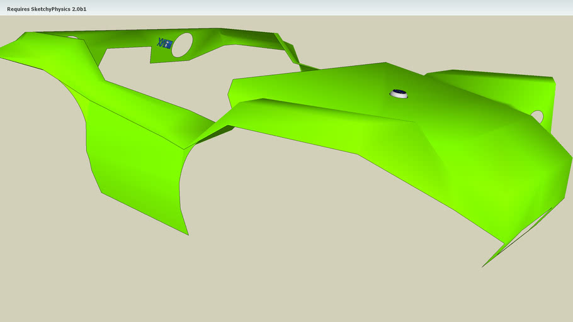Click the pointed bottom tip of the left fender
Image resolution: width=573 pixels, height=322 pixels.
click(x=188, y=234)
